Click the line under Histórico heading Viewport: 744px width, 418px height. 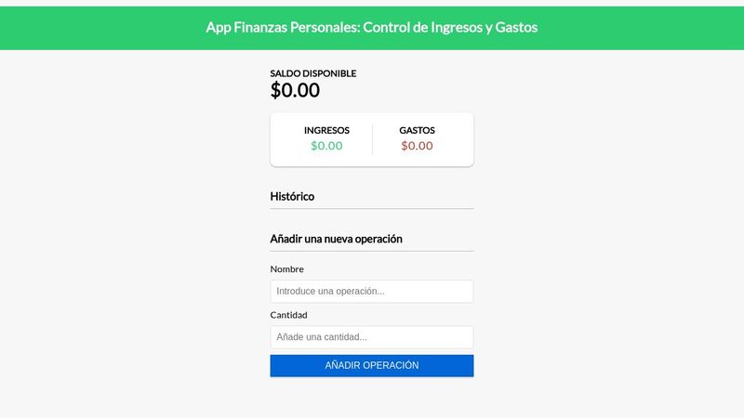point(371,208)
